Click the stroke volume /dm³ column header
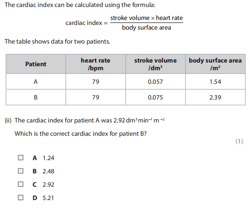Viewport: 250px width, 214px height. (x=155, y=64)
